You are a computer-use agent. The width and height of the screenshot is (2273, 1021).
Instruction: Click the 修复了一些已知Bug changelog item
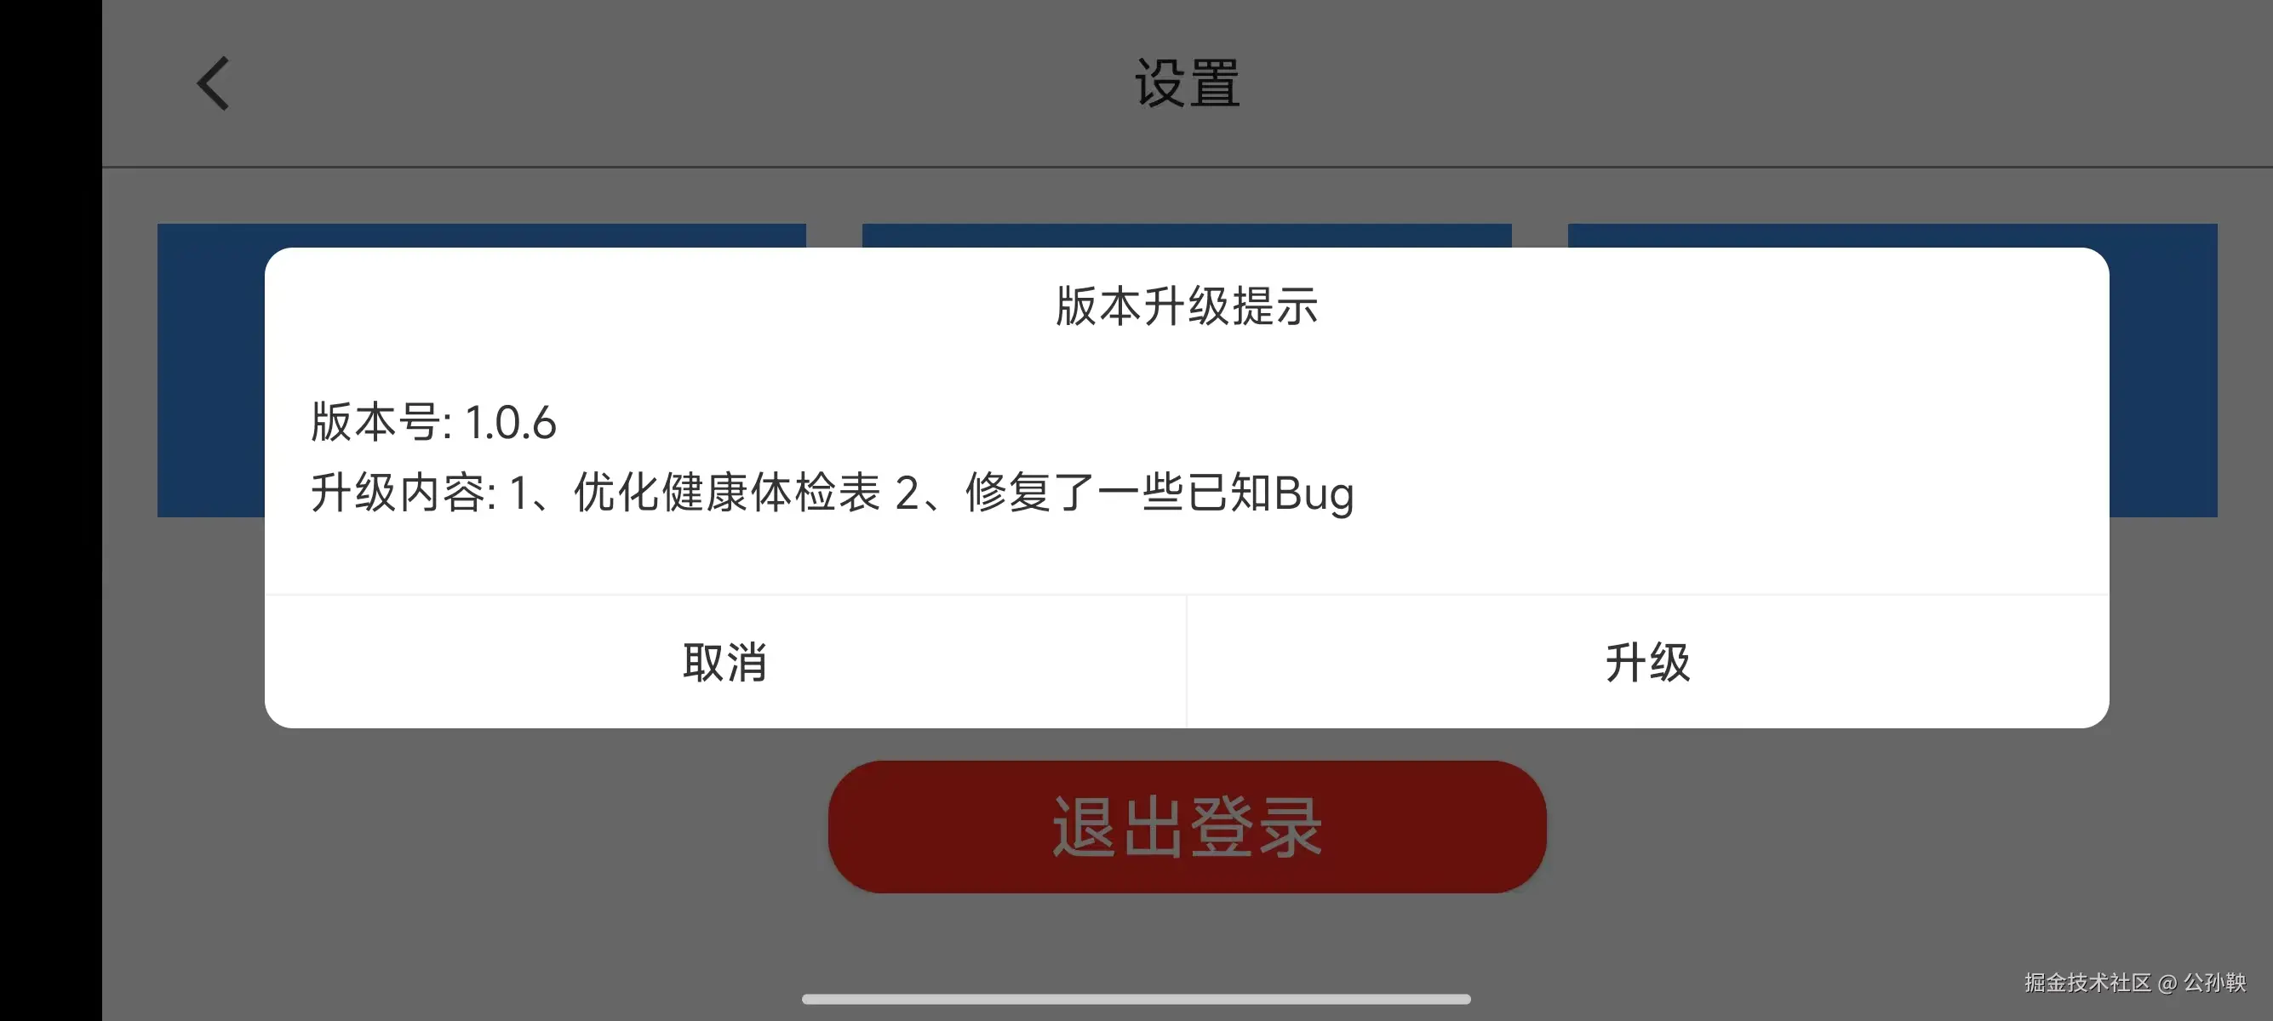[x=1159, y=492]
